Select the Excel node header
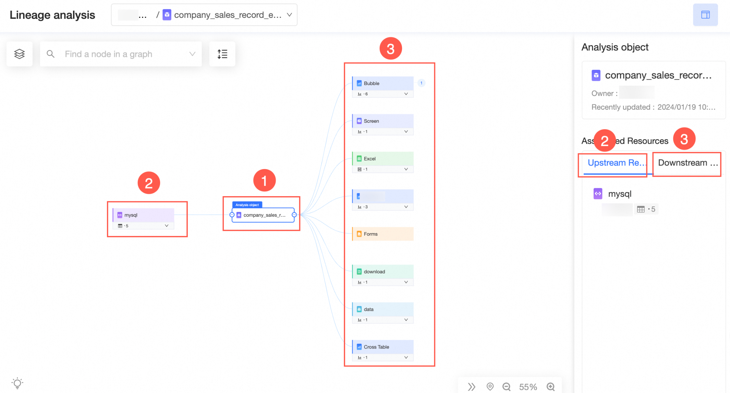The height and width of the screenshot is (393, 730). tap(383, 159)
